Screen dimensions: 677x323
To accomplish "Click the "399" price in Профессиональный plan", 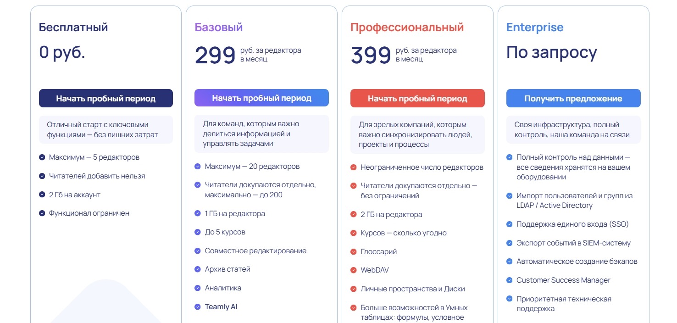I will coord(371,55).
